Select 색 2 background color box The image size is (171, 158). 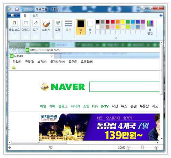tap(90, 27)
